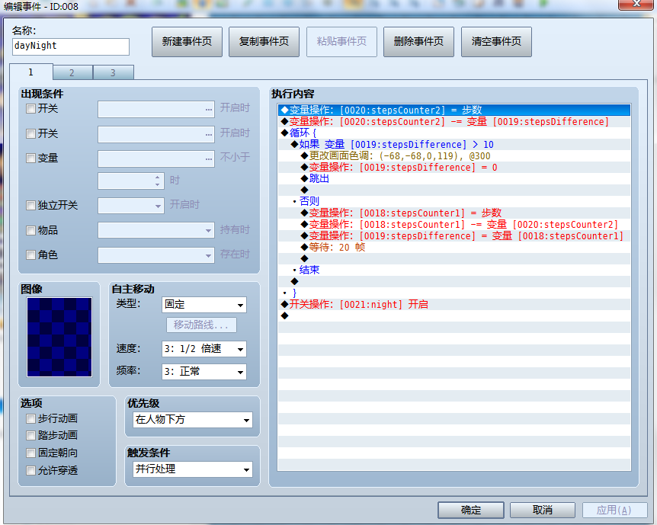Open the 优先级 dropdown 在人物下方
This screenshot has height=525, width=657.
pyautogui.click(x=193, y=420)
